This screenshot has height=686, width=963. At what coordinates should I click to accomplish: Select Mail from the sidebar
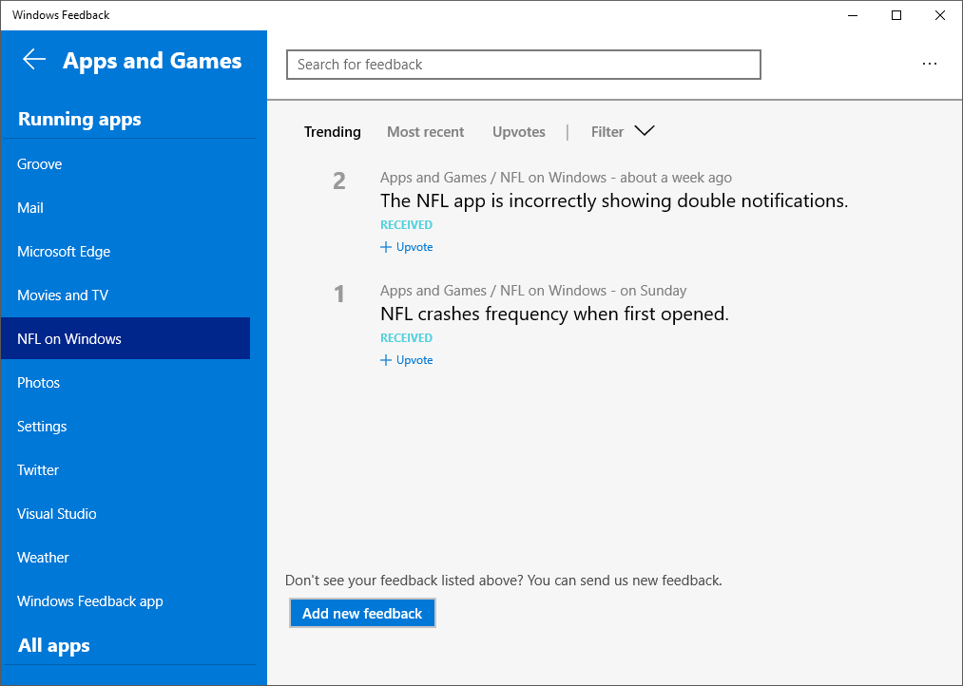(x=30, y=208)
